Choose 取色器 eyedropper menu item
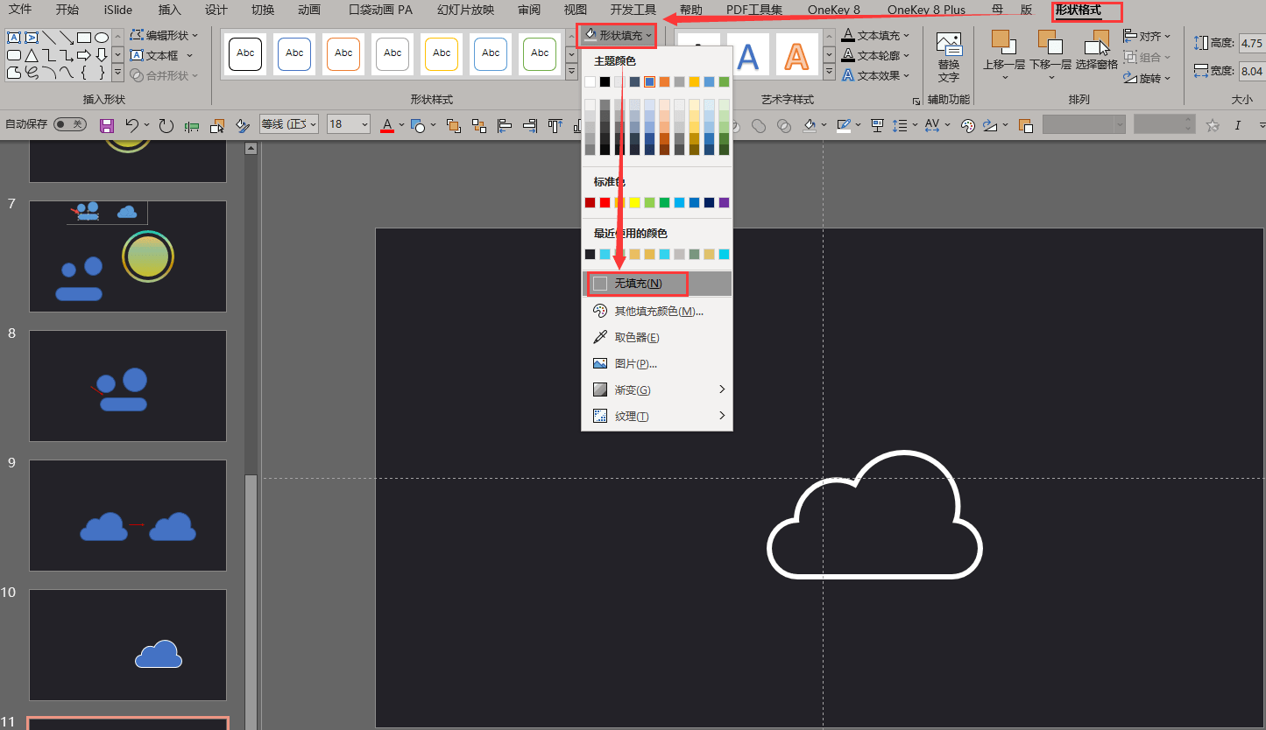Image resolution: width=1266 pixels, height=730 pixels. (x=657, y=337)
